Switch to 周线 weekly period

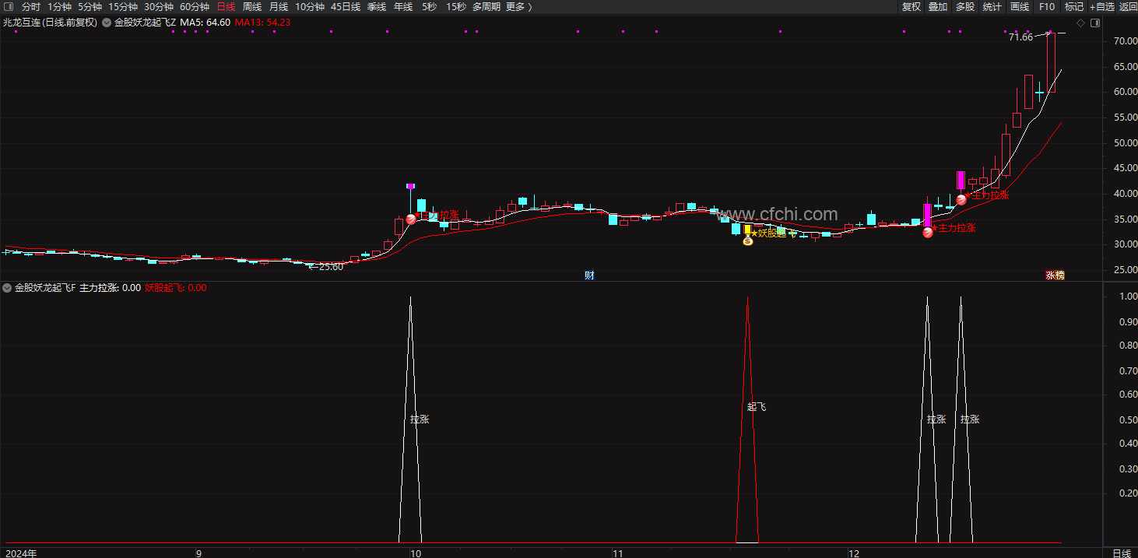(x=252, y=7)
